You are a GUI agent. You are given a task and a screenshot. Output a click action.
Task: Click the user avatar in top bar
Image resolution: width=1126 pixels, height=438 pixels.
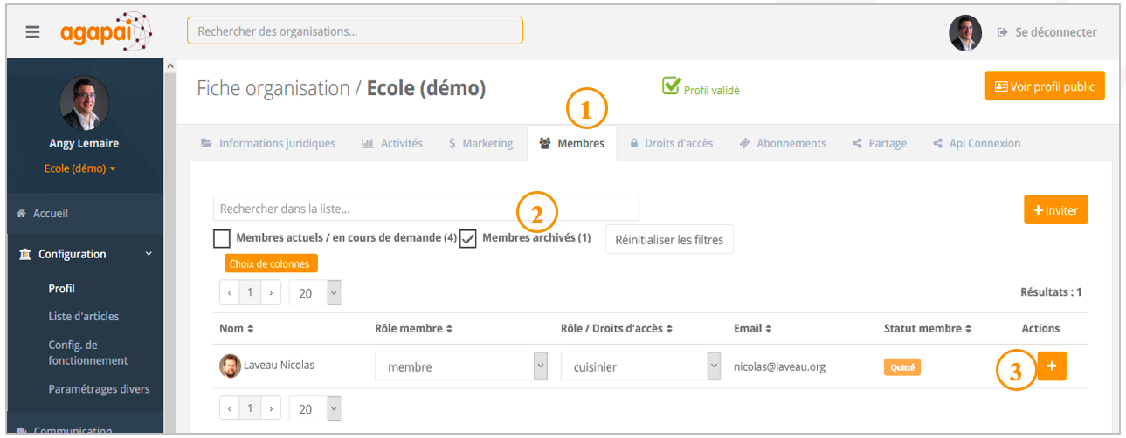965,33
